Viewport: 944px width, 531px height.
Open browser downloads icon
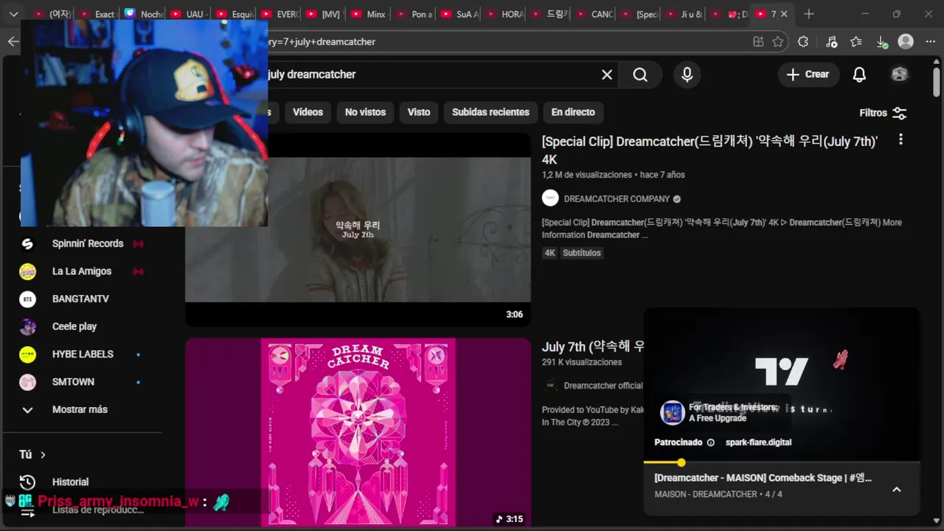click(x=882, y=42)
